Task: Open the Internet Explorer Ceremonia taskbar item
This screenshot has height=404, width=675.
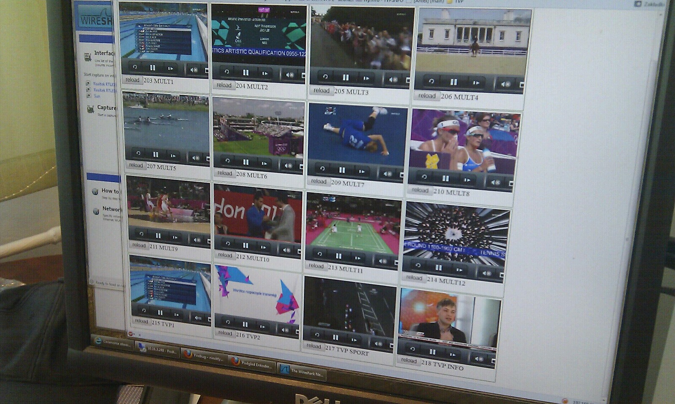Action: (112, 343)
